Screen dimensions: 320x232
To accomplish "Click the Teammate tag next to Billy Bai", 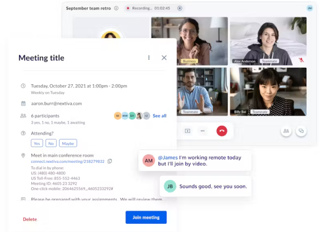I will [x=260, y=112].
